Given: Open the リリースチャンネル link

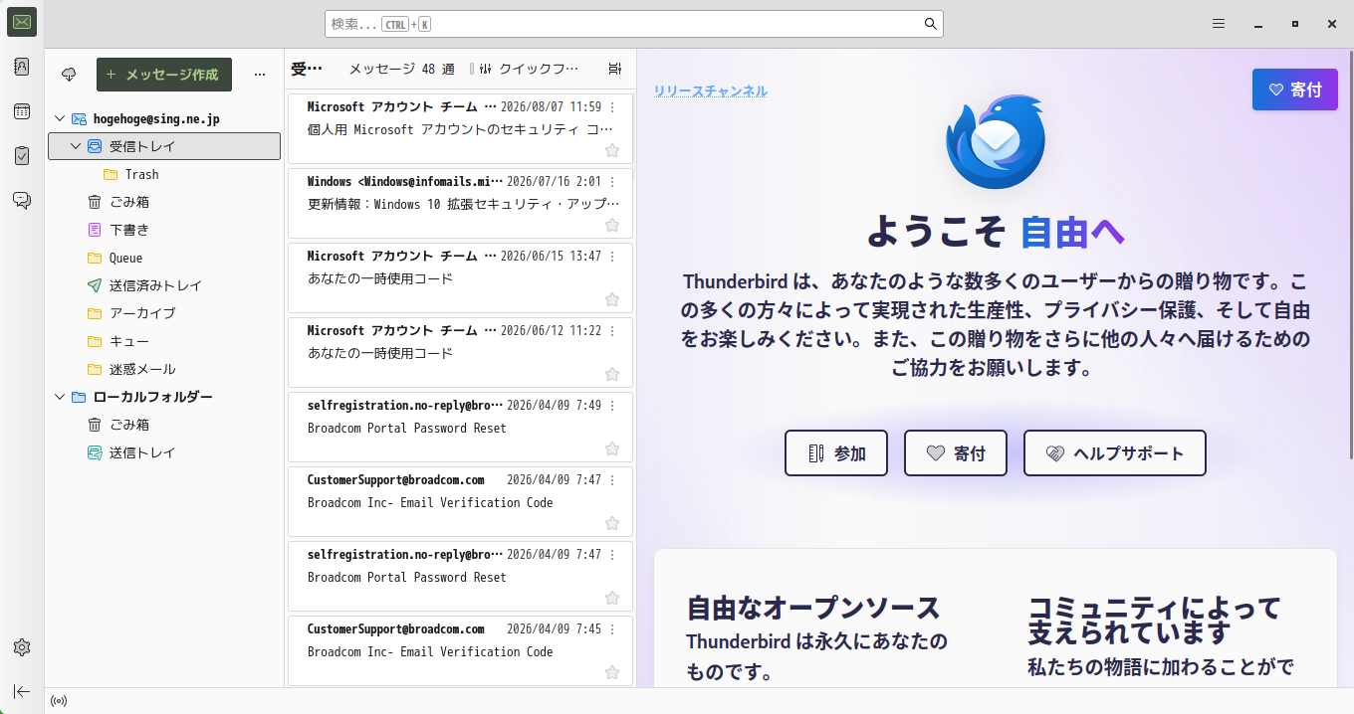Looking at the screenshot, I should point(710,90).
